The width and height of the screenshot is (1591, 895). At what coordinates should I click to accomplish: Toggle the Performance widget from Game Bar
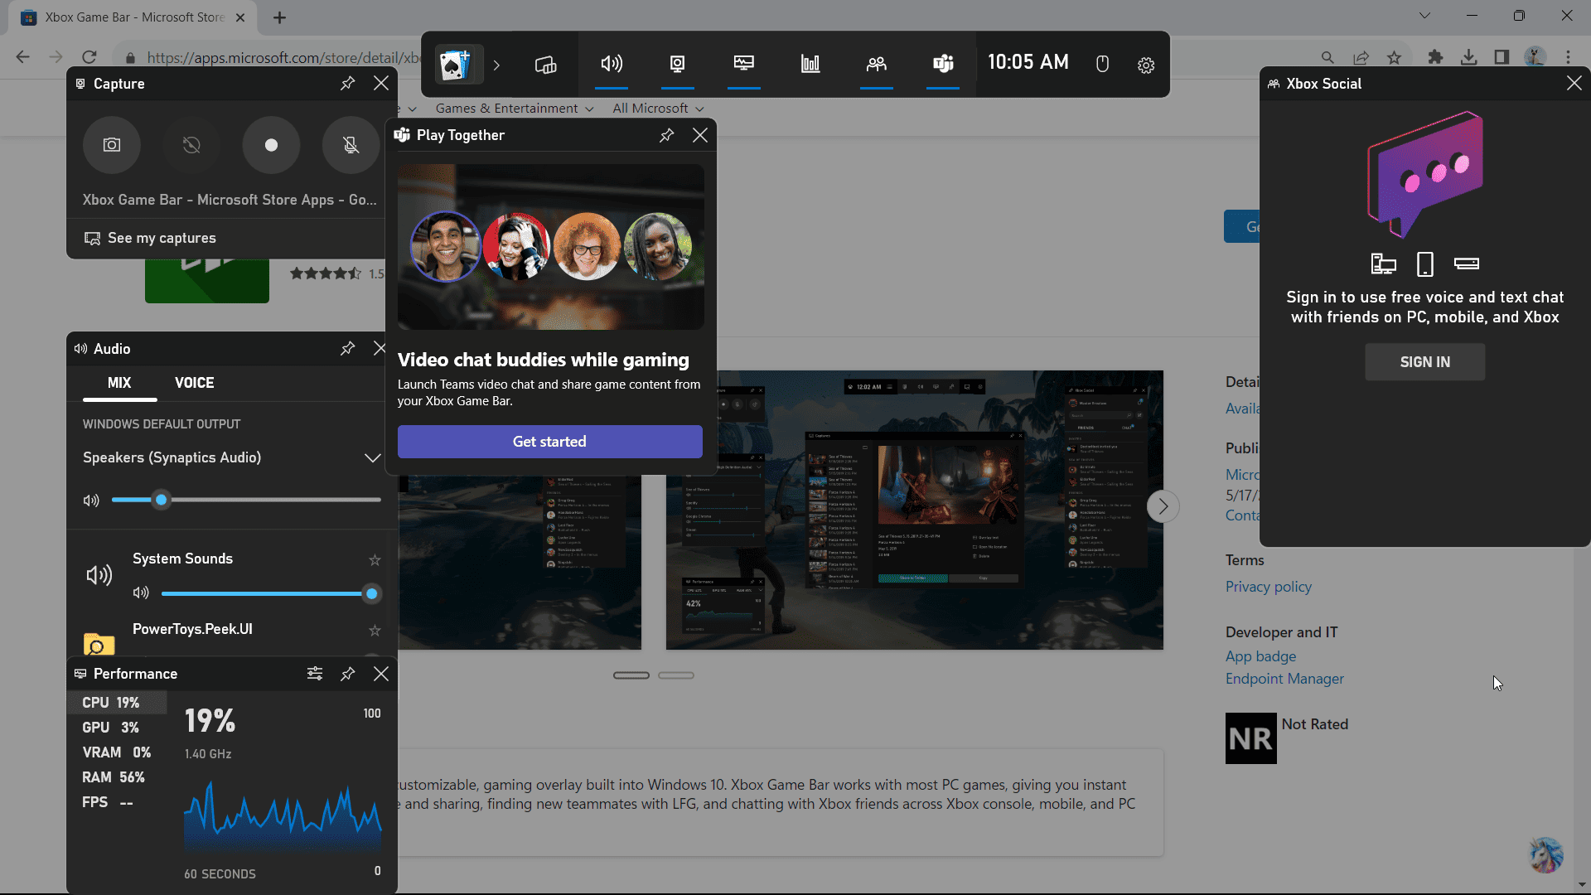click(x=744, y=64)
